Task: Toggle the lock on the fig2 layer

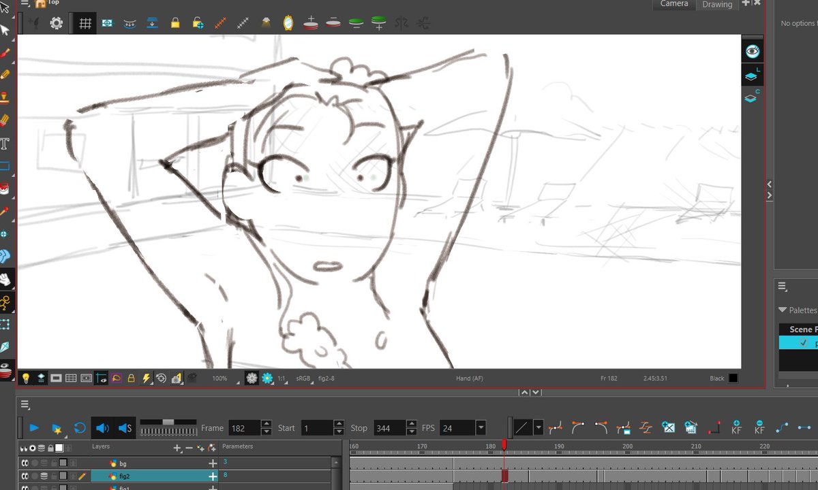Action: pyautogui.click(x=53, y=476)
